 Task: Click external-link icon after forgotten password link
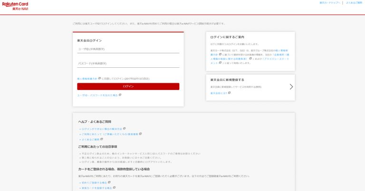click(120, 95)
